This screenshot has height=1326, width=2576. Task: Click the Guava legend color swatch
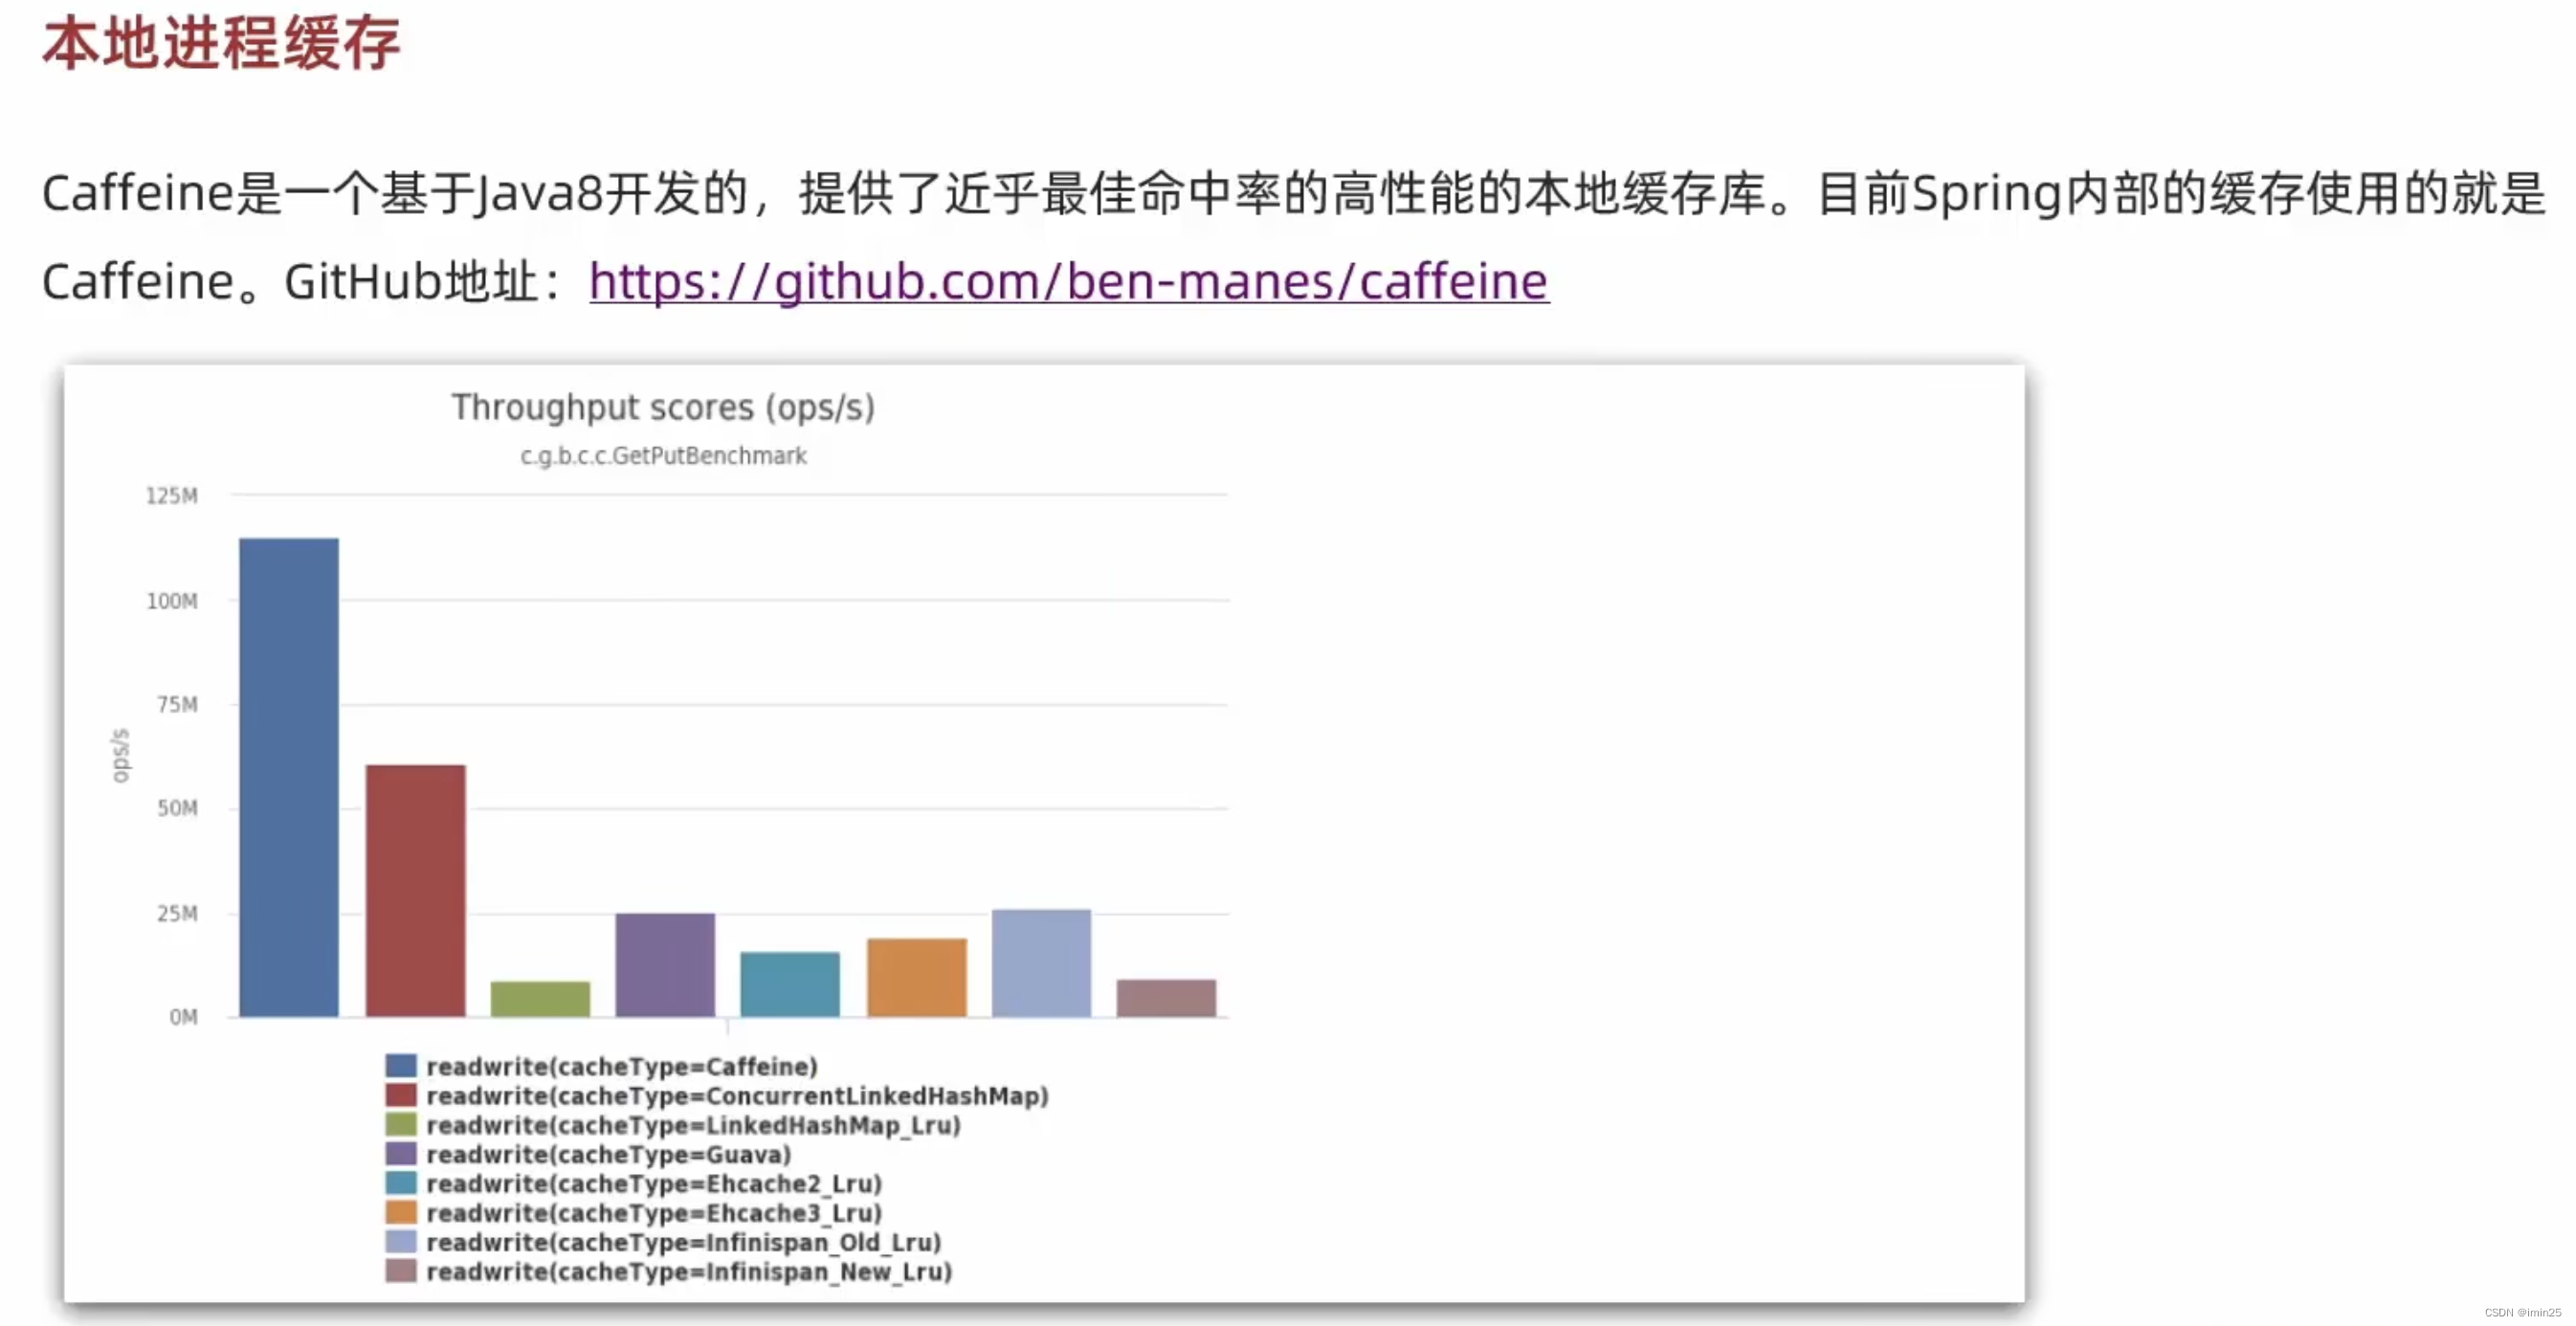tap(401, 1154)
